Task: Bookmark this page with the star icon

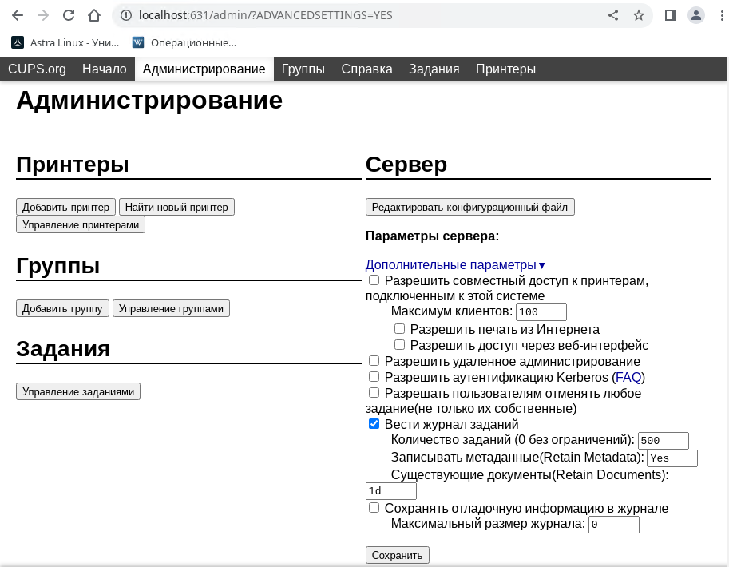Action: 639,15
